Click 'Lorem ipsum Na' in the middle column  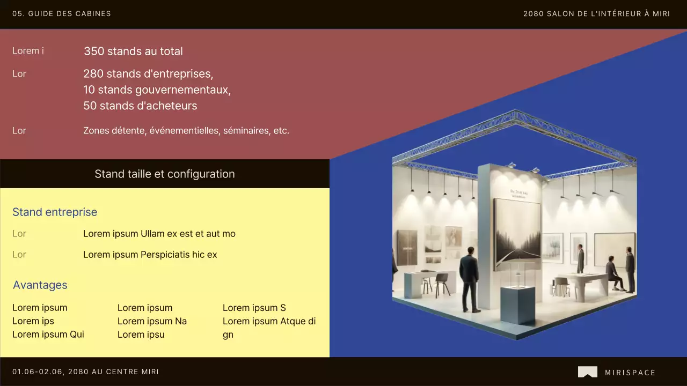point(152,321)
